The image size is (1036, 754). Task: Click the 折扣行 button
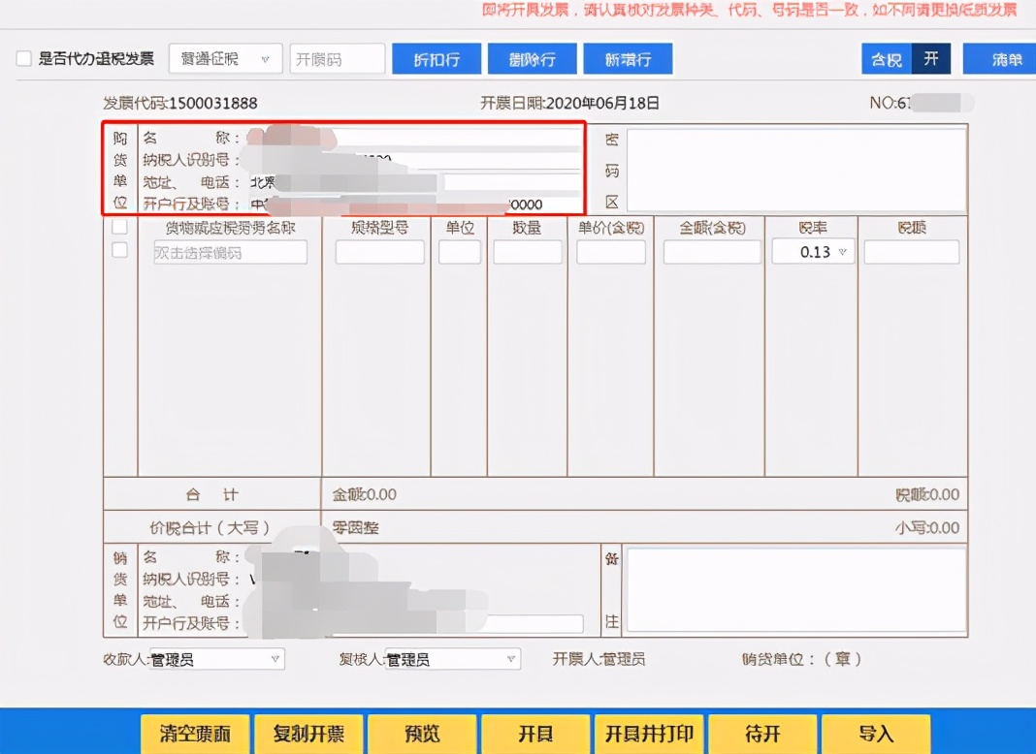click(437, 59)
